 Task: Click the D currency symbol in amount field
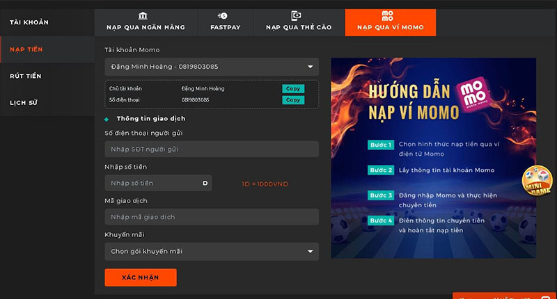click(x=205, y=184)
